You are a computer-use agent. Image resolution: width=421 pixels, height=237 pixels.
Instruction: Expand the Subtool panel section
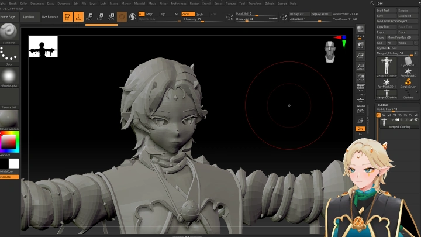[x=383, y=105]
